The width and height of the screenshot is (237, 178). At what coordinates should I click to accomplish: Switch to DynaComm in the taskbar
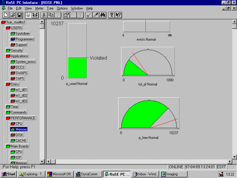coord(88,174)
